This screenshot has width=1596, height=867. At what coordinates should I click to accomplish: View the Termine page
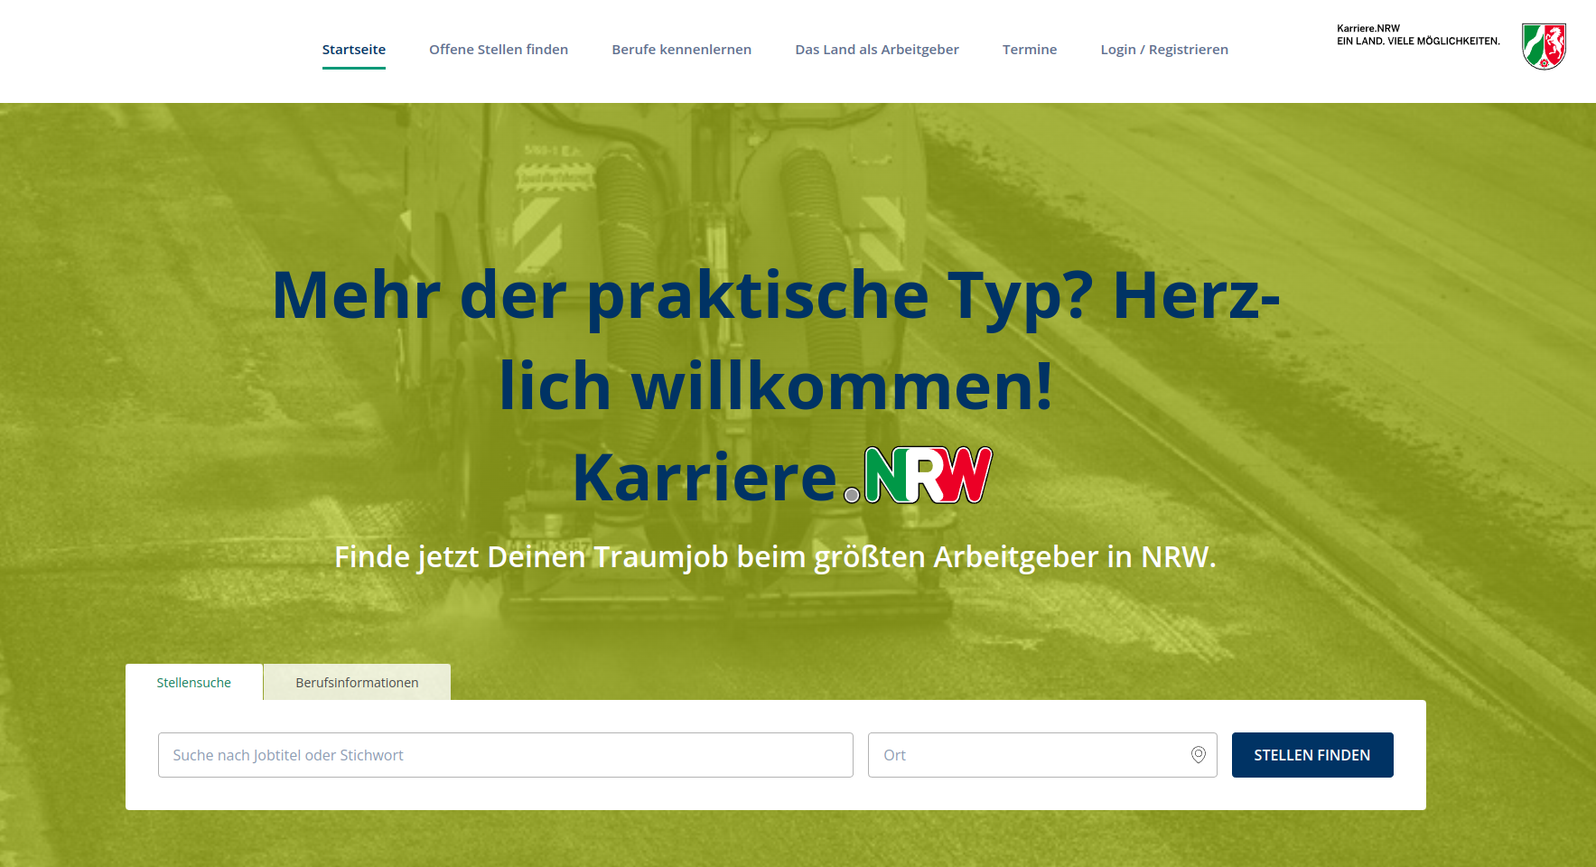(x=1029, y=50)
